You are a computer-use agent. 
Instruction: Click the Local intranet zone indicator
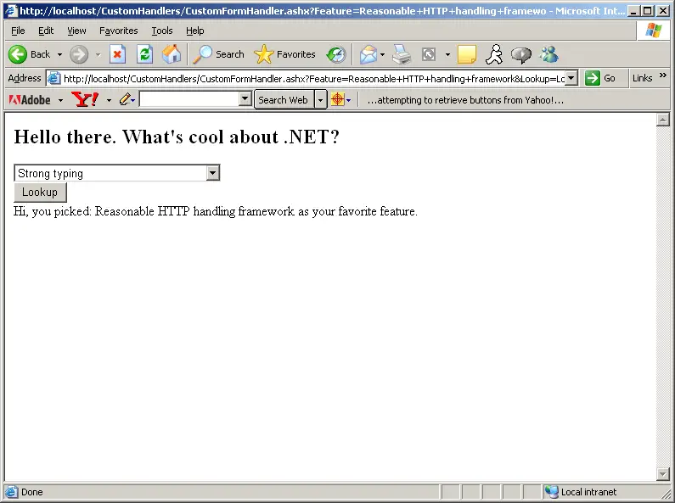tap(581, 492)
